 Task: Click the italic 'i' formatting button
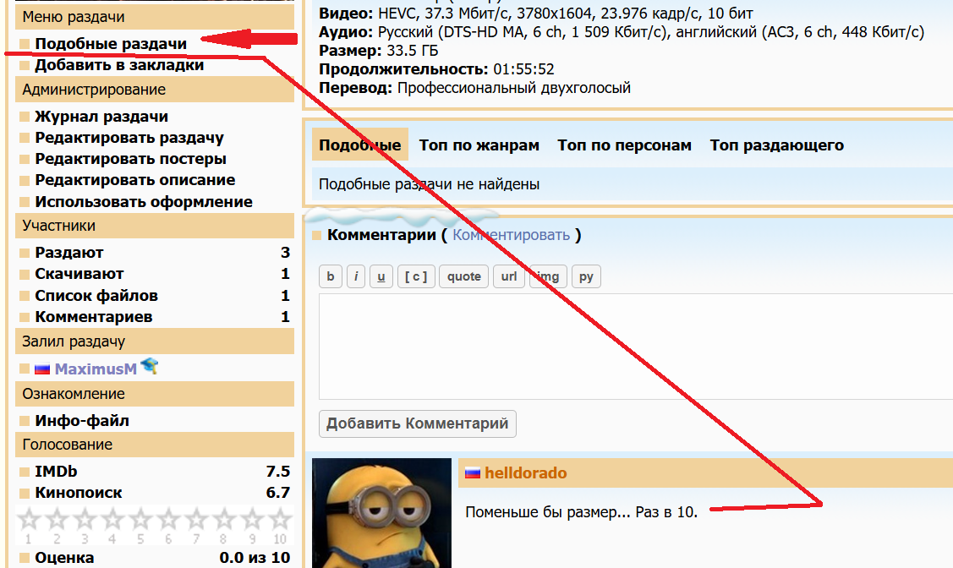click(356, 276)
